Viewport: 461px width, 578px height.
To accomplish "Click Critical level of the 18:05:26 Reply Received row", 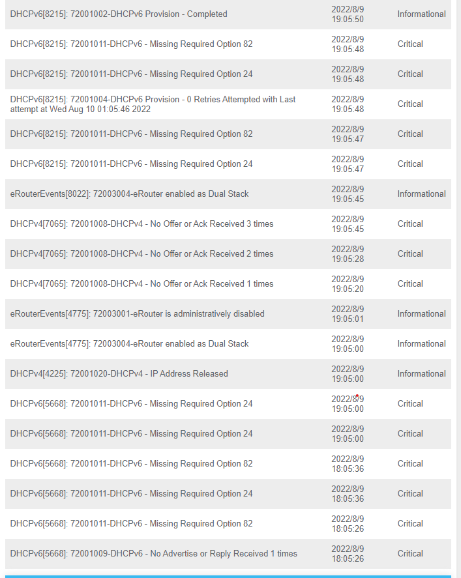I will [410, 554].
